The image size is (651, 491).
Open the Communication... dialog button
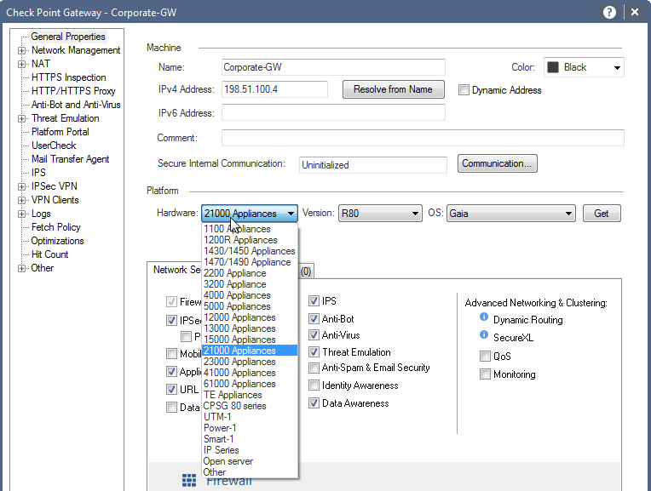pyautogui.click(x=497, y=163)
